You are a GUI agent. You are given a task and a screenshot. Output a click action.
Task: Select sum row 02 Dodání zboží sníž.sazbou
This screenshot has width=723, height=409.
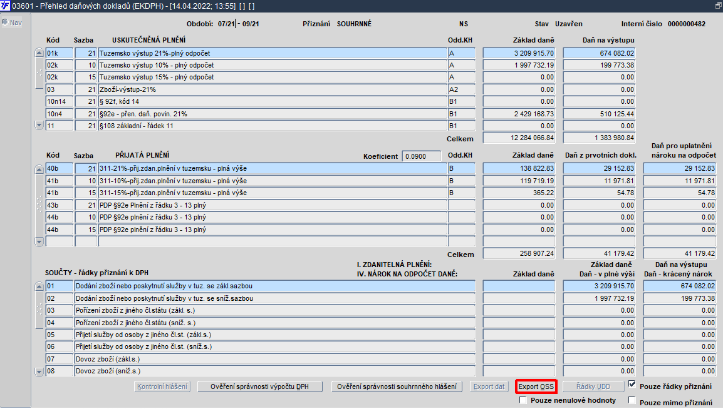point(275,298)
